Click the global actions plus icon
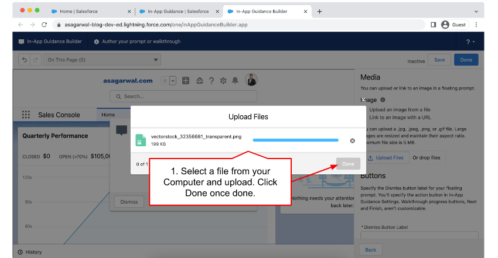498x258 pixels. tap(186, 81)
